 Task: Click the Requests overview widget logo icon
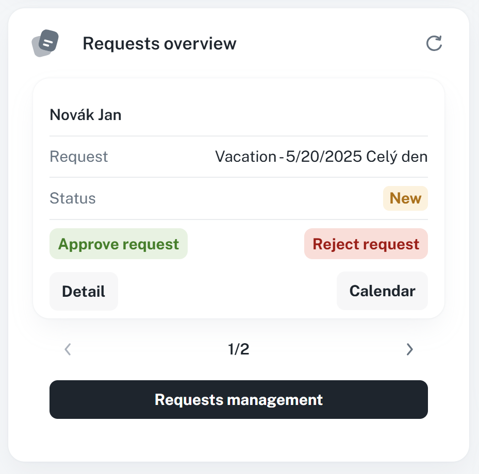tap(45, 43)
